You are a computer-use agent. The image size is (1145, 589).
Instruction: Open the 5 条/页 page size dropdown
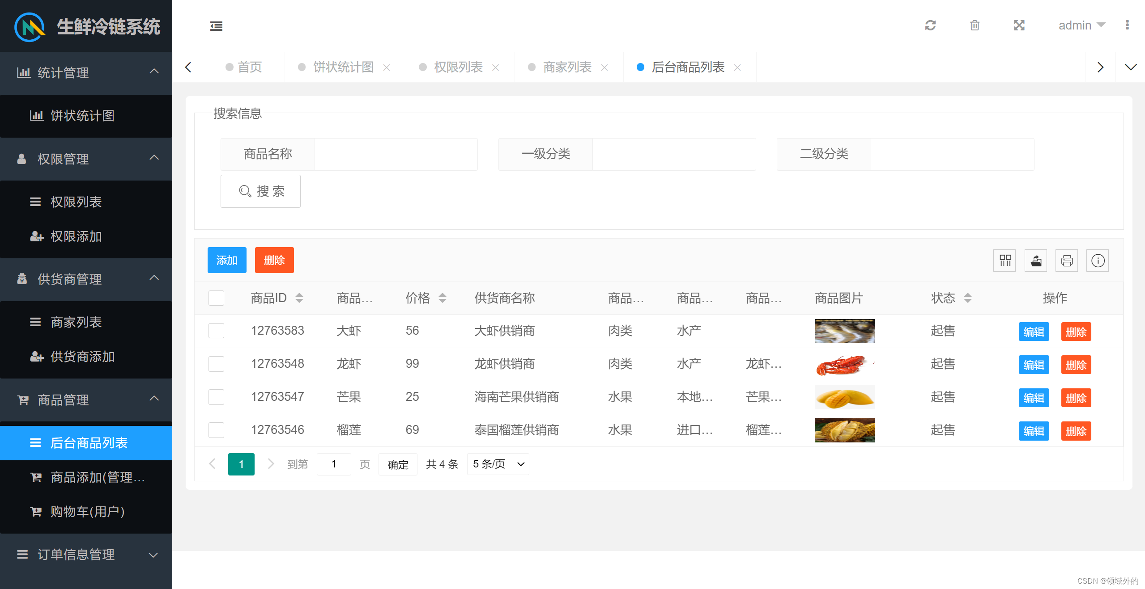pos(497,464)
